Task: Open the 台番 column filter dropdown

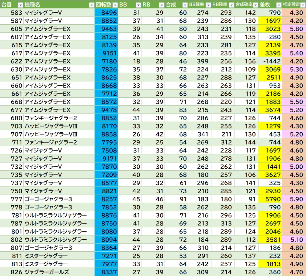Action: [x=20, y=5]
